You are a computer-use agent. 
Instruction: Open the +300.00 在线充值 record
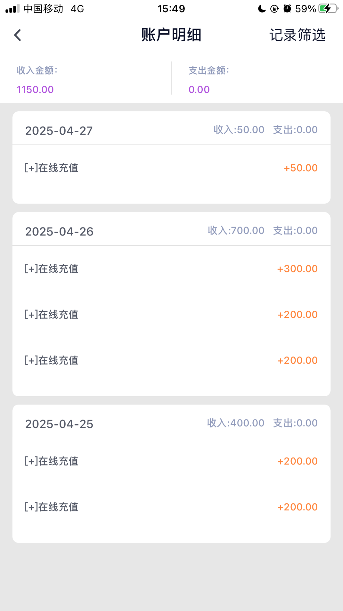point(171,269)
